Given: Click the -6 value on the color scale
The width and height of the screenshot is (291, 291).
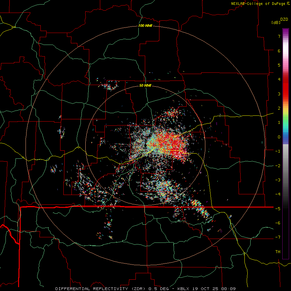Looking at the screenshot, I should [278, 223].
